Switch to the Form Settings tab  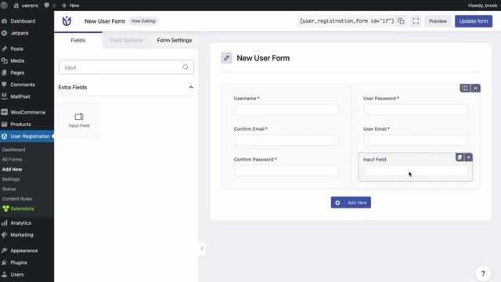[x=174, y=40]
